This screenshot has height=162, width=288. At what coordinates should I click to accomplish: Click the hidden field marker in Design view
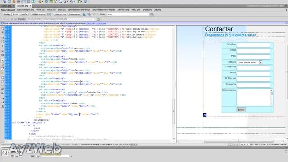(x=205, y=115)
